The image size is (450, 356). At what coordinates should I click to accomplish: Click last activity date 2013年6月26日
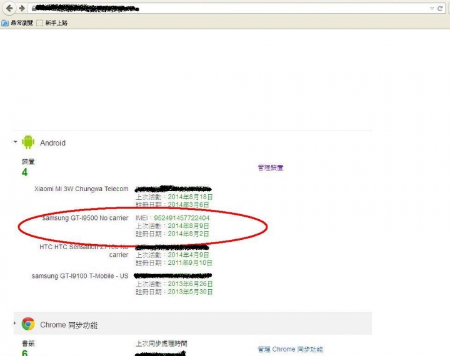[190, 284]
